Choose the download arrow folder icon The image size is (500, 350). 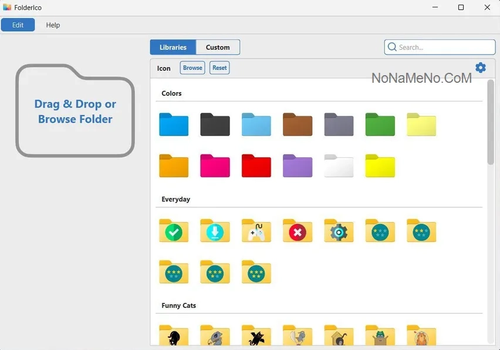click(215, 231)
